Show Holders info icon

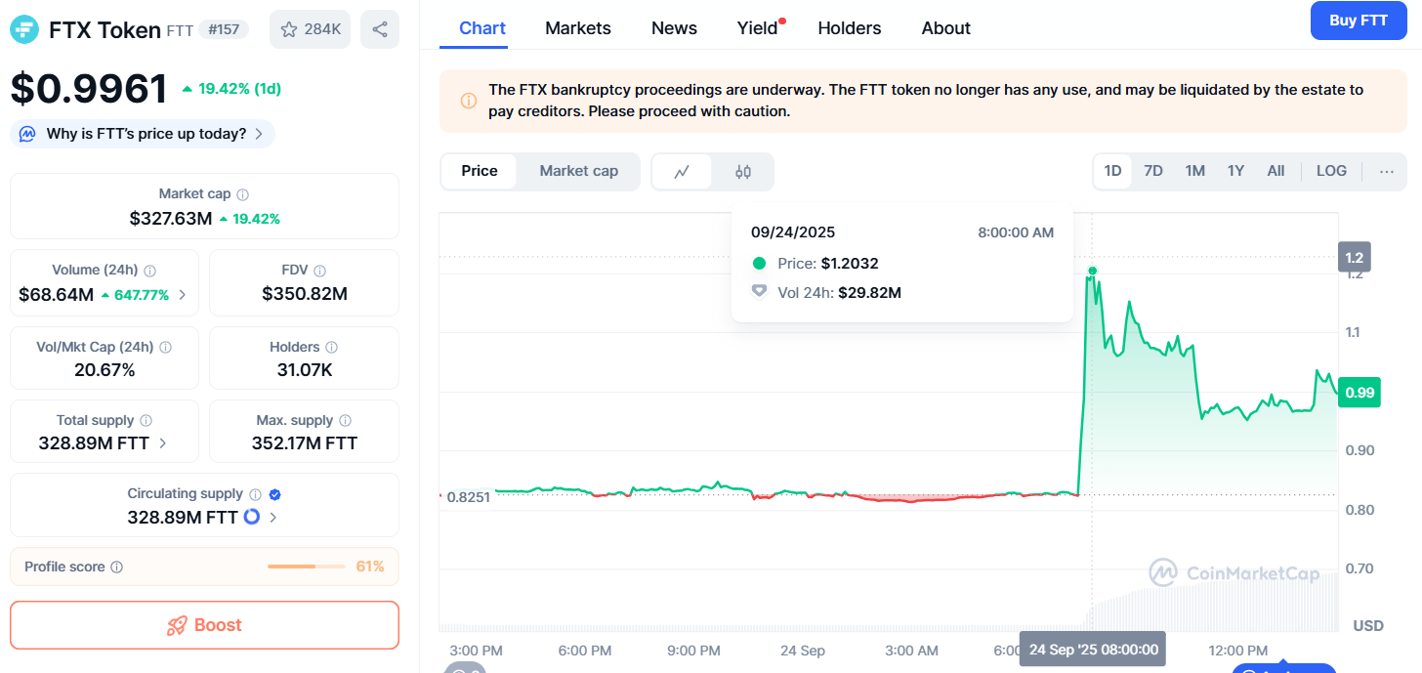coord(331,348)
